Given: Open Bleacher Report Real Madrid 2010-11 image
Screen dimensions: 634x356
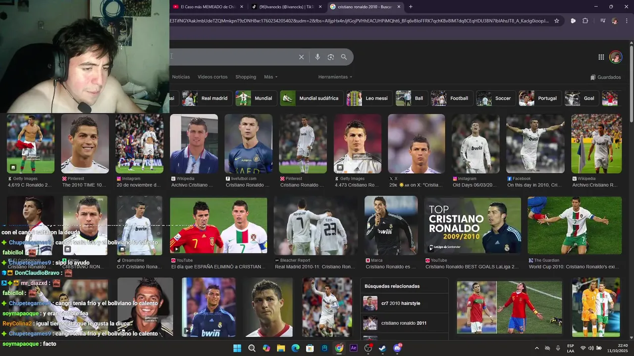Looking at the screenshot, I should tap(316, 226).
